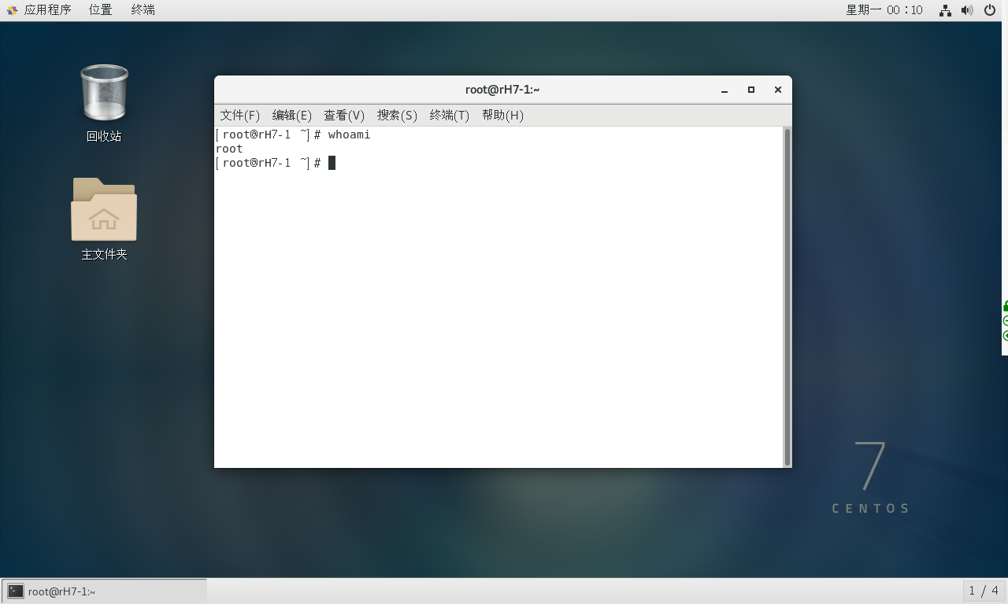Click the Applications menu logo in top-left corner

pyautogui.click(x=11, y=9)
